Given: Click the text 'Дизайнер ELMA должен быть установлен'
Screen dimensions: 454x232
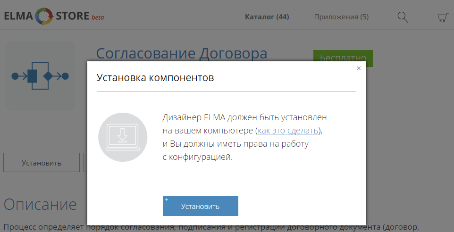Looking at the screenshot, I should pyautogui.click(x=244, y=117).
